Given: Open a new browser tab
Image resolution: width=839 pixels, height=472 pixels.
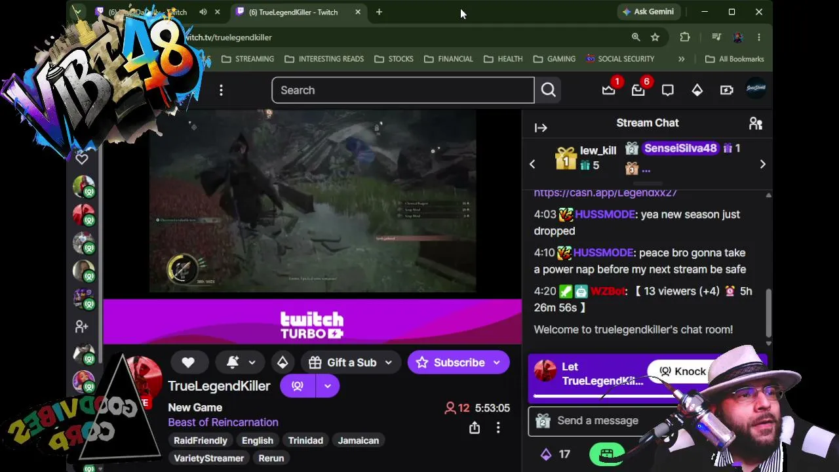Looking at the screenshot, I should (379, 12).
